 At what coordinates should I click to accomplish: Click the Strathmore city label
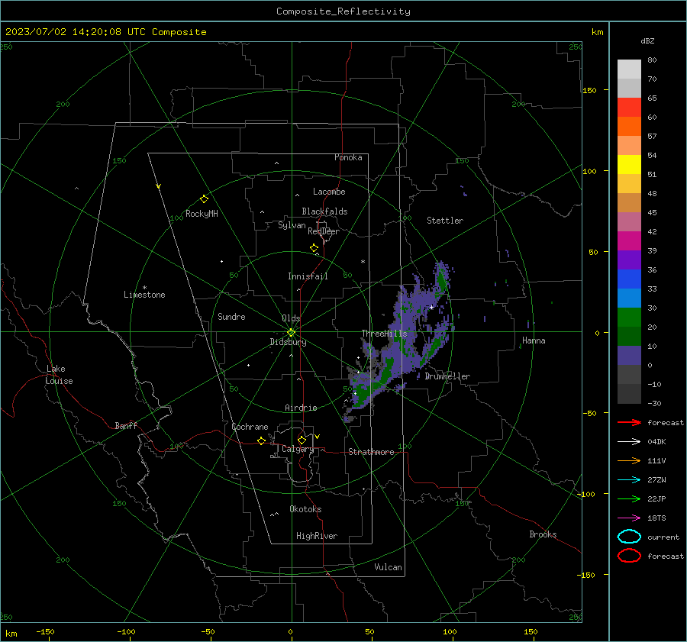[371, 452]
